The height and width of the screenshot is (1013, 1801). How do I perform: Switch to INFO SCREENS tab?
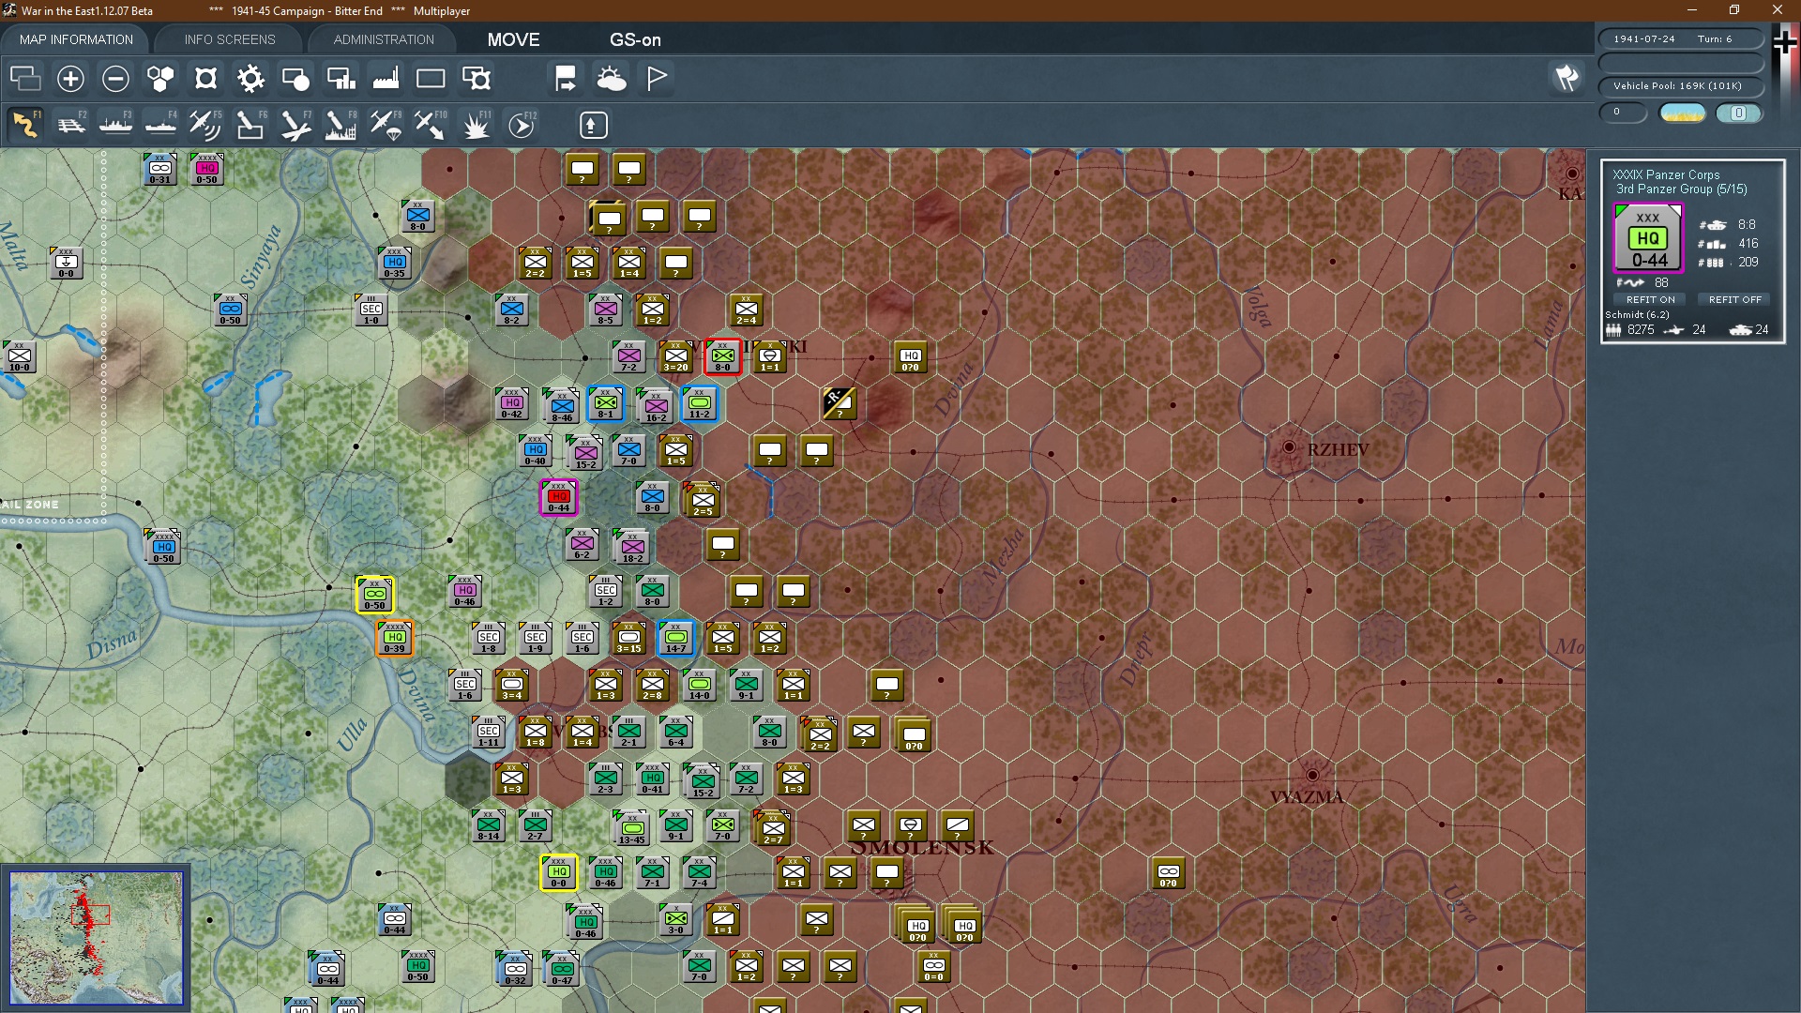pyautogui.click(x=230, y=39)
